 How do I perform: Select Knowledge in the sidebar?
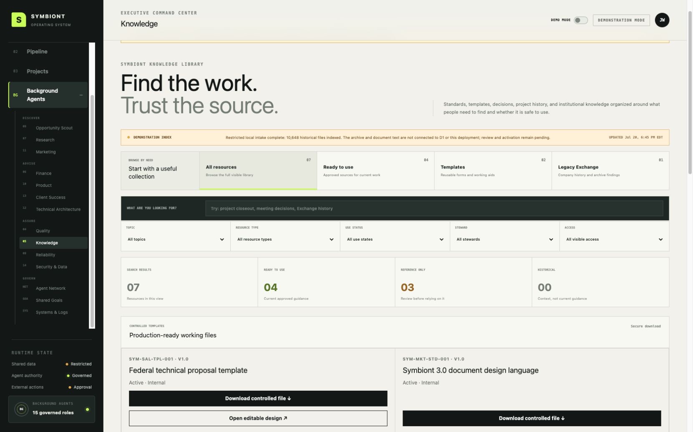pos(53,243)
